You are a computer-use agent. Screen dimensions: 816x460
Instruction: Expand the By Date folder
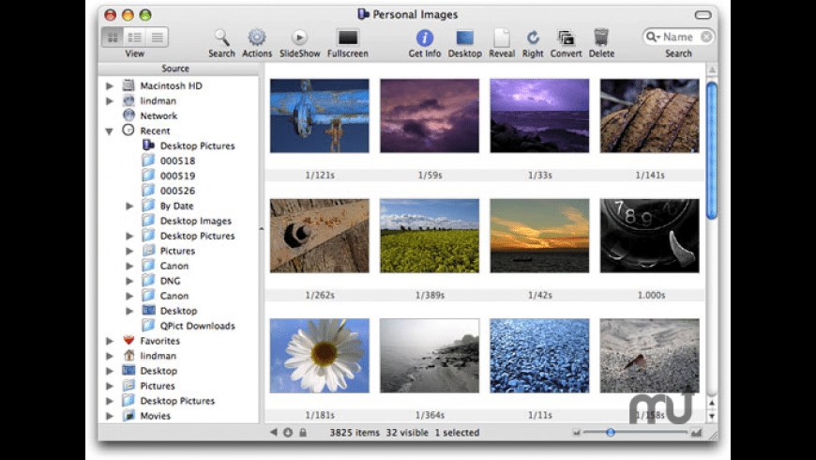(x=129, y=207)
